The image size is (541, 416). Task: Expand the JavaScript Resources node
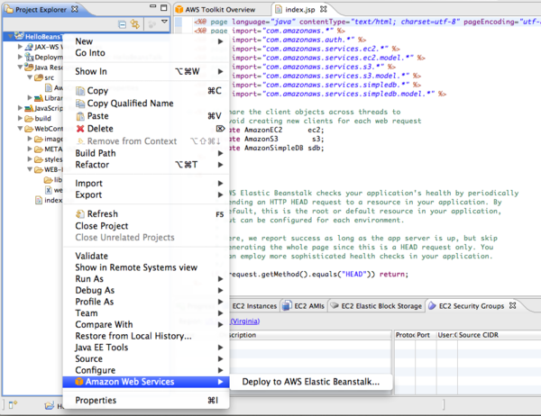tap(20, 108)
